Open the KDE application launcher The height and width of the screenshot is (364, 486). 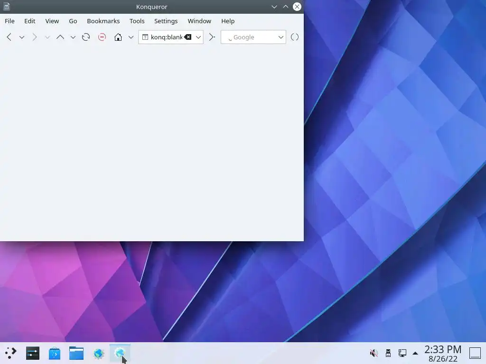pos(11,353)
